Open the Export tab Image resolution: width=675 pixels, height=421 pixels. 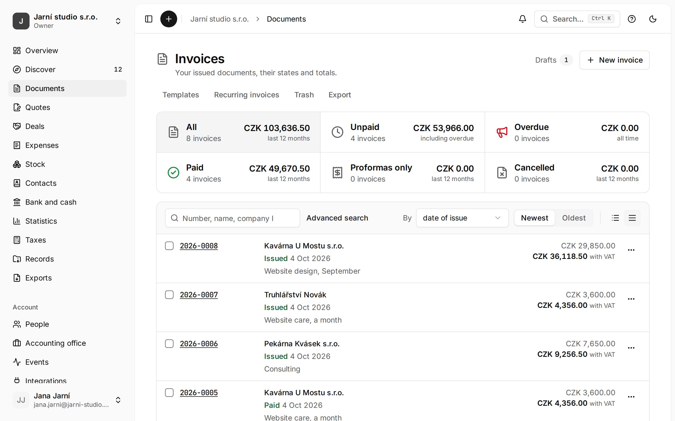(x=340, y=95)
